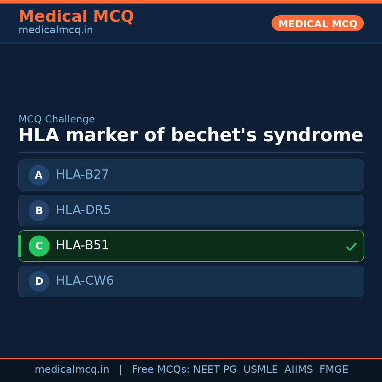Click the Free MCQs footer label
This screenshot has width=382, height=382.
(161, 370)
